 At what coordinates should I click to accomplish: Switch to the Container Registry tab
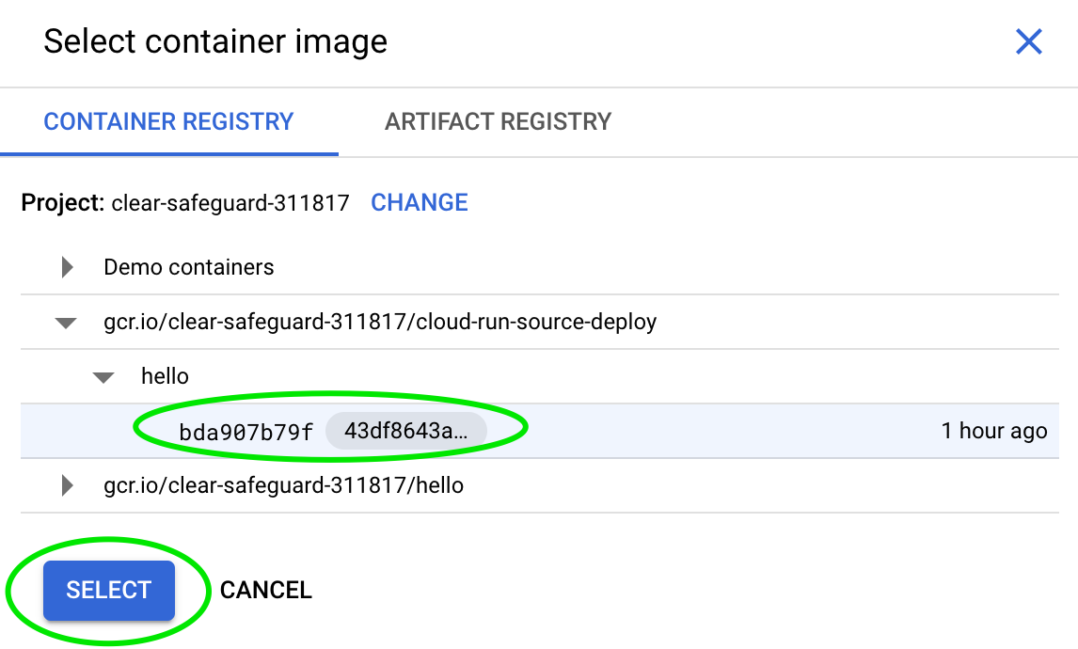(169, 121)
